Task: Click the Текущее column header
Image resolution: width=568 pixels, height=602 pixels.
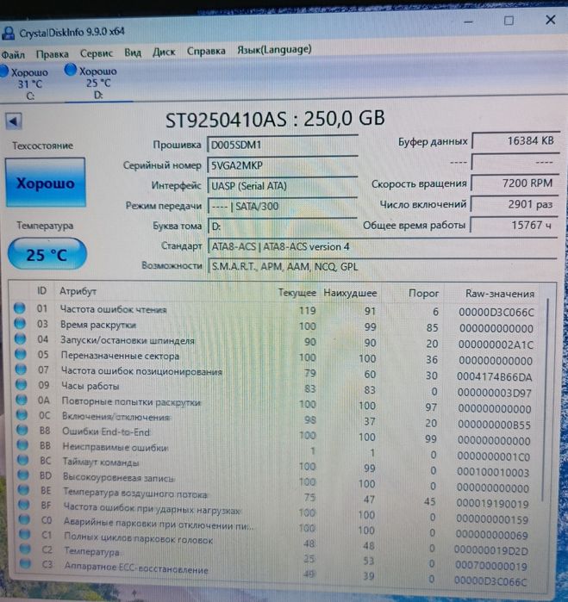Action: 296,293
